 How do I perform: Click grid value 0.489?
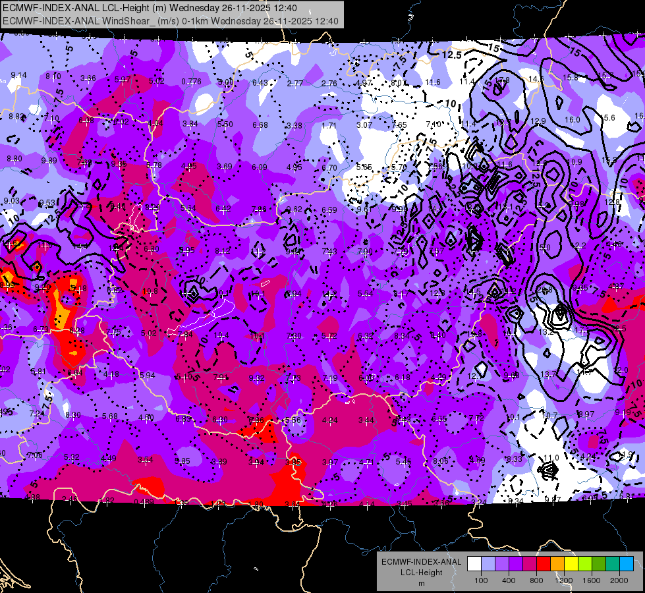[144, 501]
